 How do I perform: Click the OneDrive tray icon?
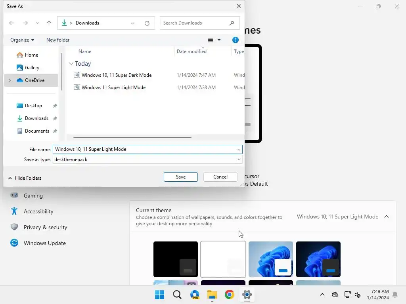tap(335, 294)
